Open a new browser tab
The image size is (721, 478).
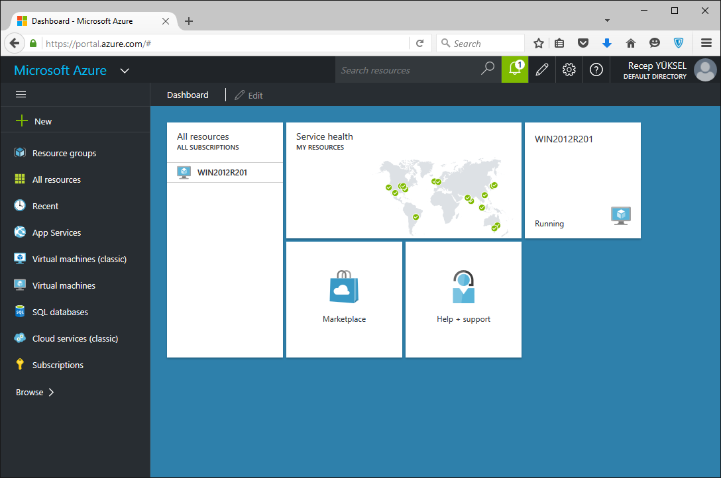point(188,21)
